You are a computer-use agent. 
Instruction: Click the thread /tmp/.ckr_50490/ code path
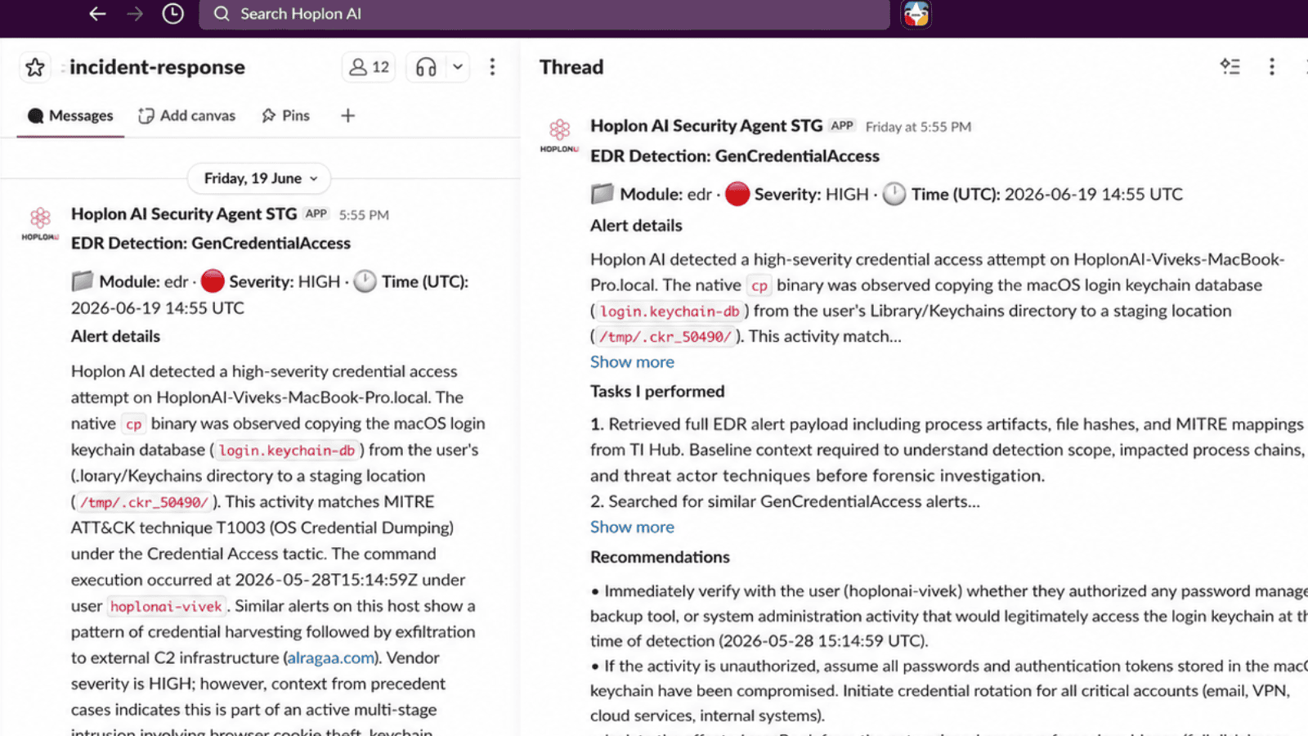click(x=665, y=337)
